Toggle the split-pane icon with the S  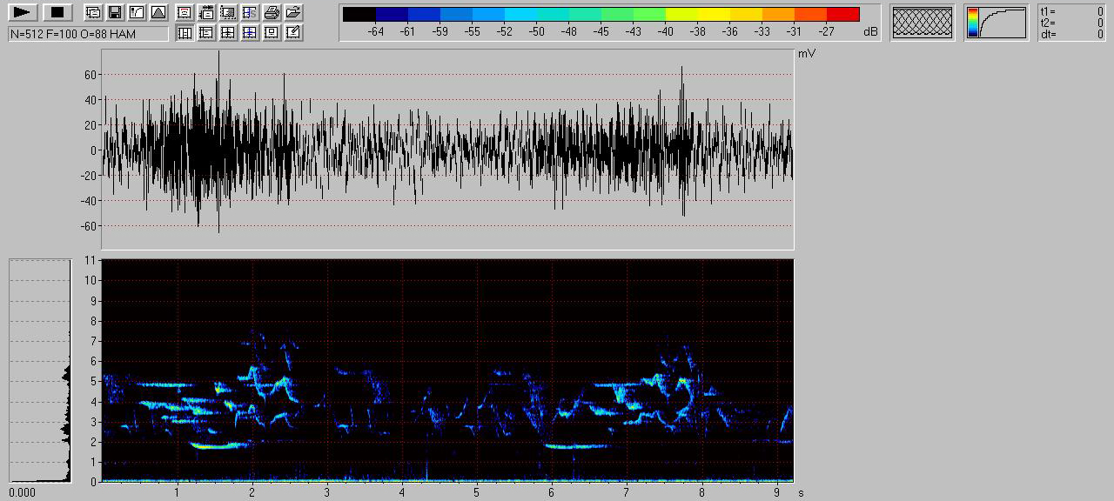[250, 12]
